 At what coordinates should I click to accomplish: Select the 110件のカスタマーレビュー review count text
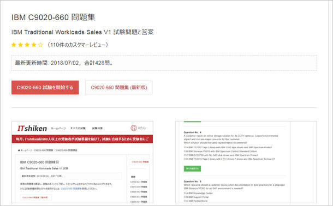point(78,45)
